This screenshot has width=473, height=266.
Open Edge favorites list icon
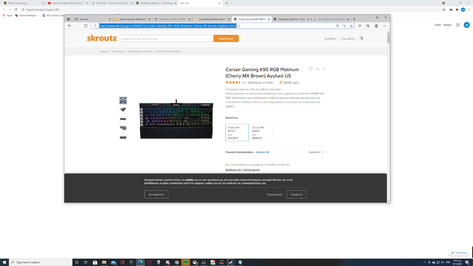click(360, 26)
